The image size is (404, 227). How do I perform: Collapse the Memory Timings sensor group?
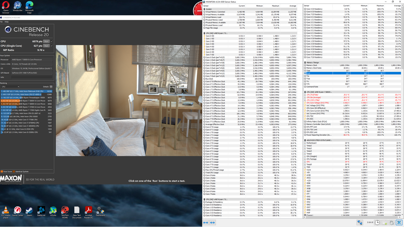(x=305, y=62)
